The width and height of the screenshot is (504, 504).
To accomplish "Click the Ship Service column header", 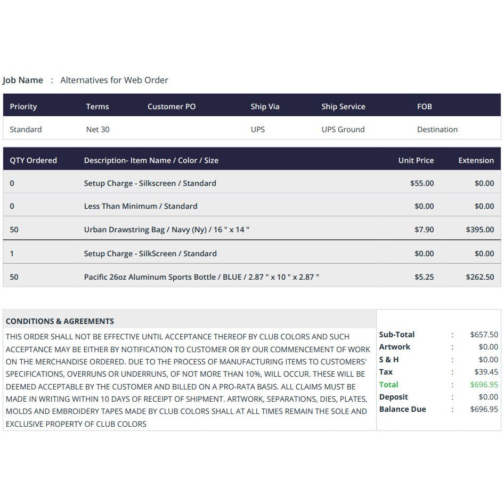I will [343, 107].
